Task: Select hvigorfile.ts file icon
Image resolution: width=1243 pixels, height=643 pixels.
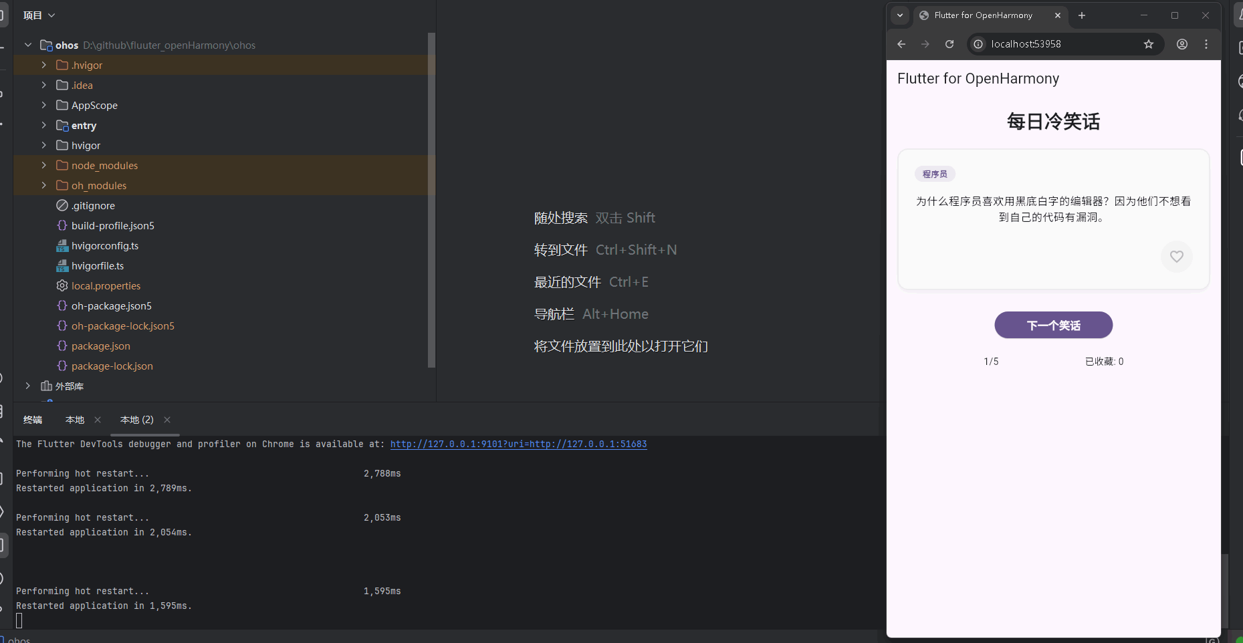Action: tap(62, 265)
